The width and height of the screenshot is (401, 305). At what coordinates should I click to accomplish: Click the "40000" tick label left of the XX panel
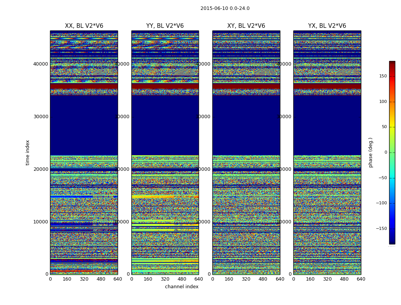(x=41, y=64)
